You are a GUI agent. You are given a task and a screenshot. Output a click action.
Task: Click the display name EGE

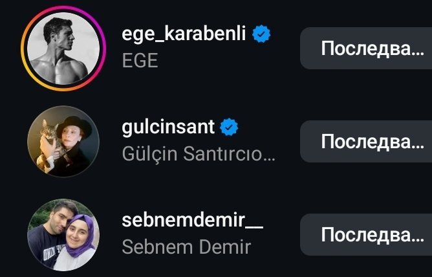(x=140, y=61)
